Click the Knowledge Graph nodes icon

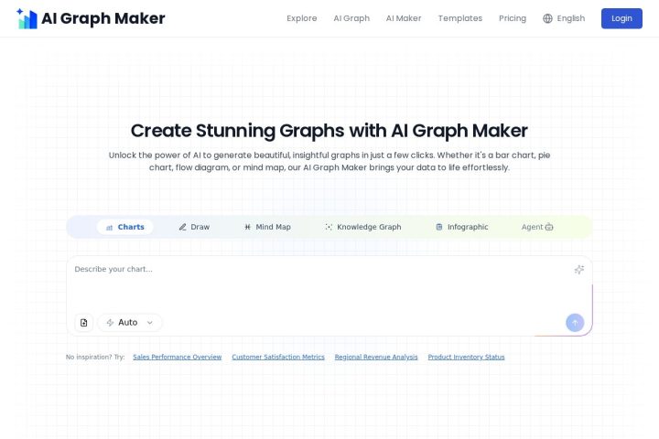click(x=329, y=227)
